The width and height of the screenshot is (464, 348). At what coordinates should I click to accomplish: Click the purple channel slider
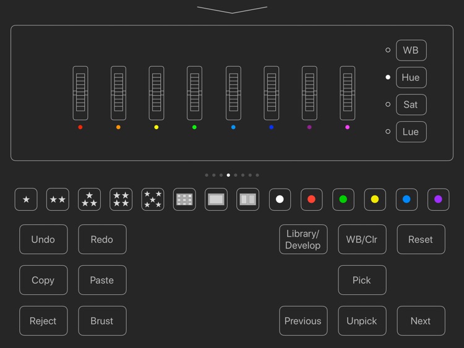pyautogui.click(x=309, y=93)
